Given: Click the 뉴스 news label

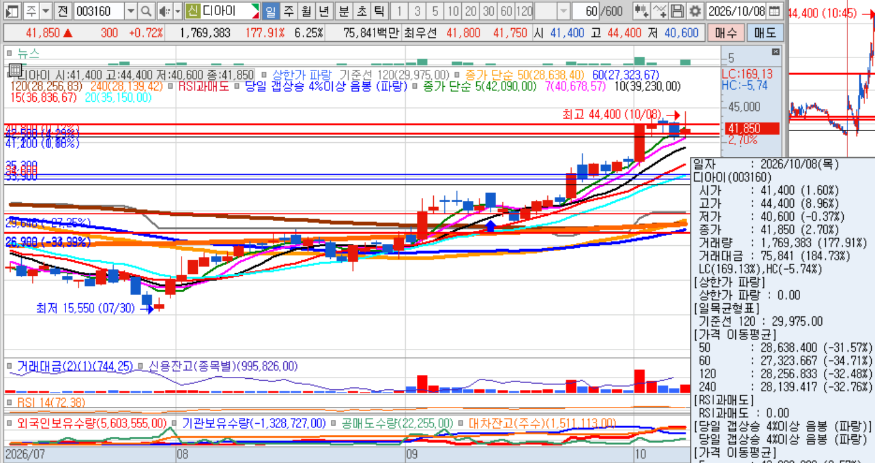Looking at the screenshot, I should coord(28,54).
